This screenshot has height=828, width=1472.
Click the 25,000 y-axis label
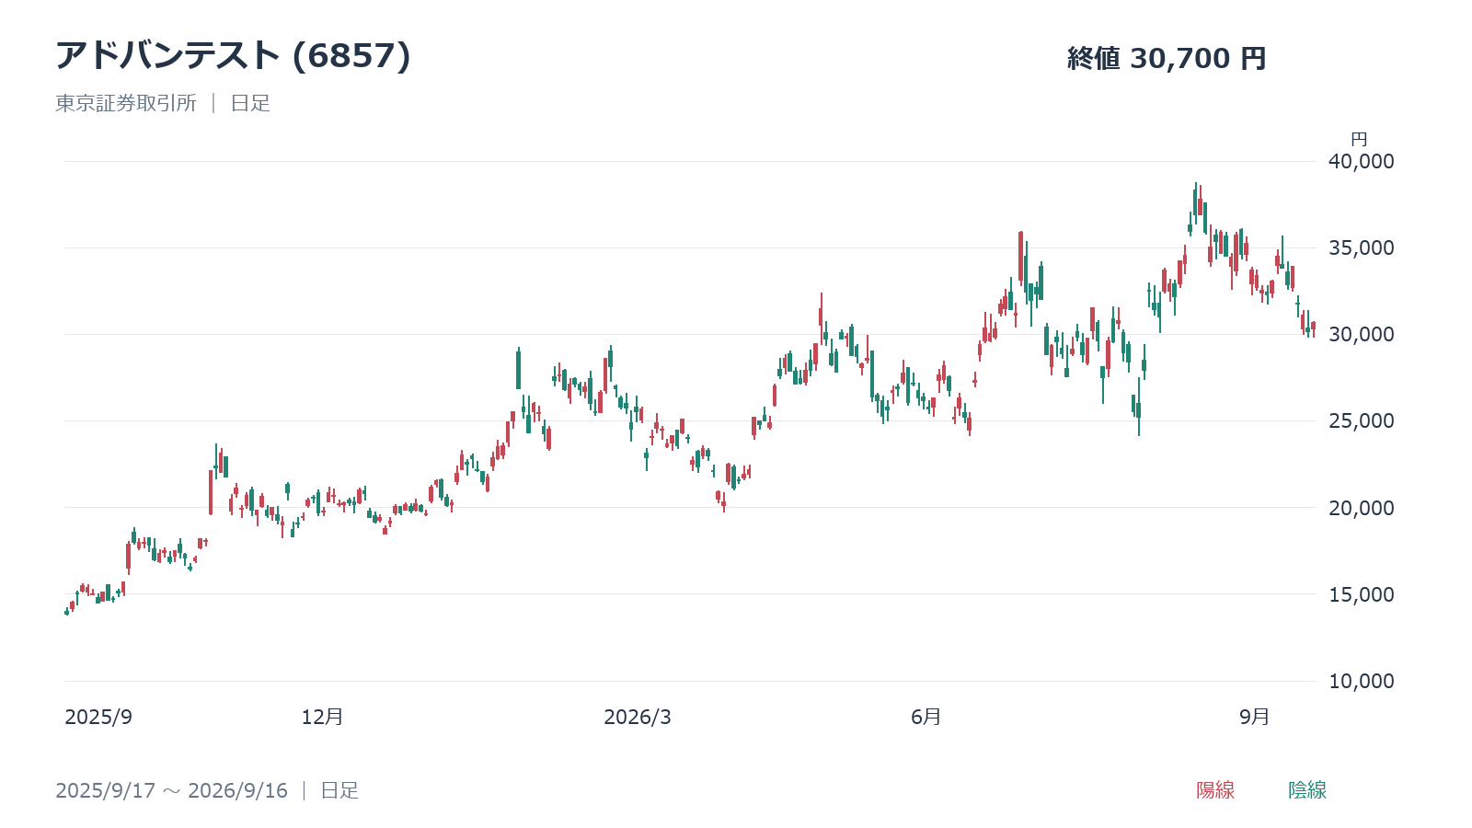point(1361,420)
